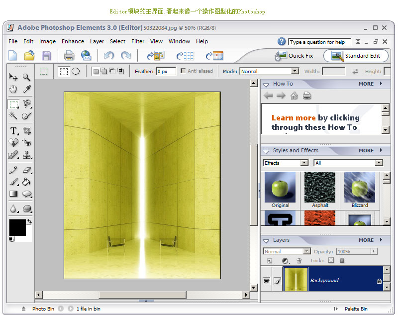Toggle Lock transparent pixels in Layers

coord(331,260)
